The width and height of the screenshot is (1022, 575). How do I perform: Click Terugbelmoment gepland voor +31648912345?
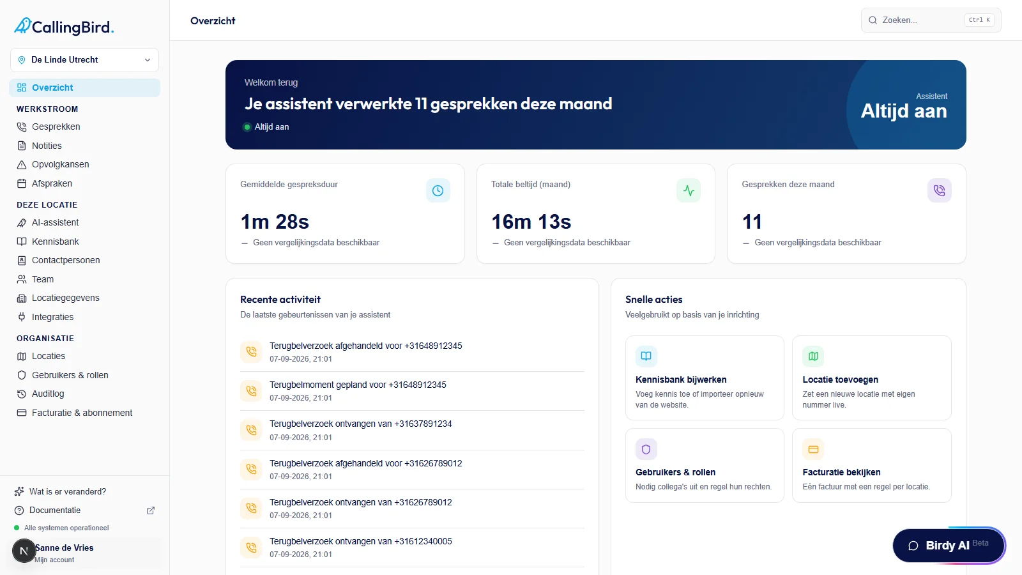358,385
